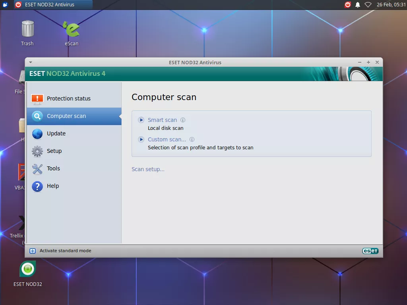This screenshot has width=407, height=305.
Task: Open the eScan desktop icon
Action: [72, 30]
